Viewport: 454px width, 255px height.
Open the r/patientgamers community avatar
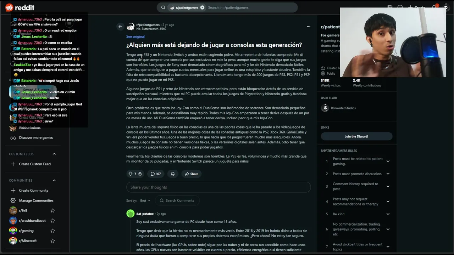[x=131, y=27]
